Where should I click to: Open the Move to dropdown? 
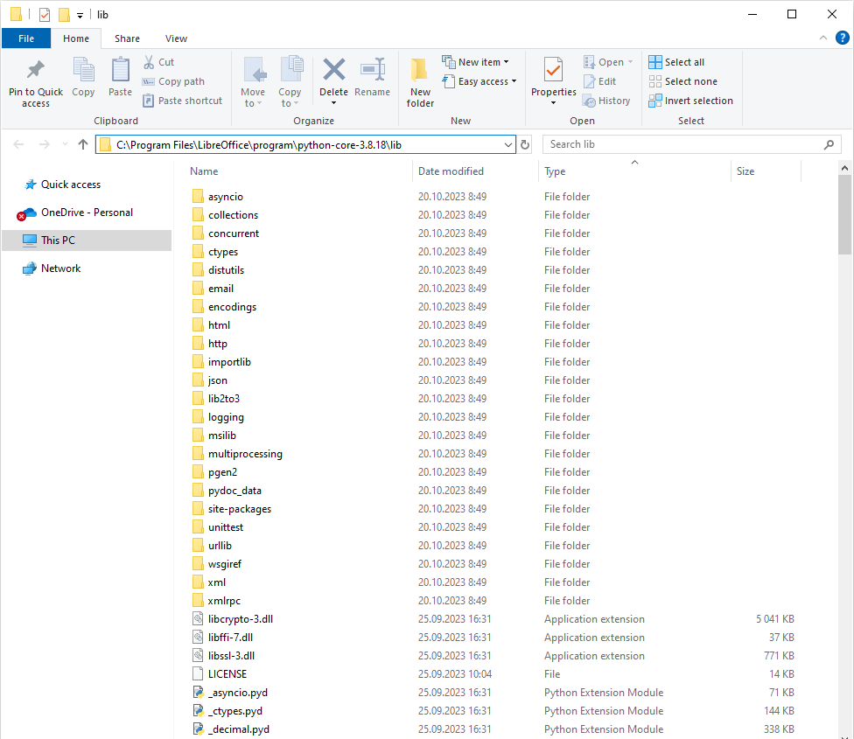click(253, 82)
